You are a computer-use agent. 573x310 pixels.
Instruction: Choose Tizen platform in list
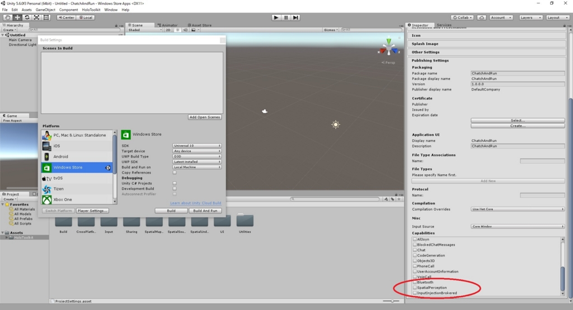(x=77, y=189)
